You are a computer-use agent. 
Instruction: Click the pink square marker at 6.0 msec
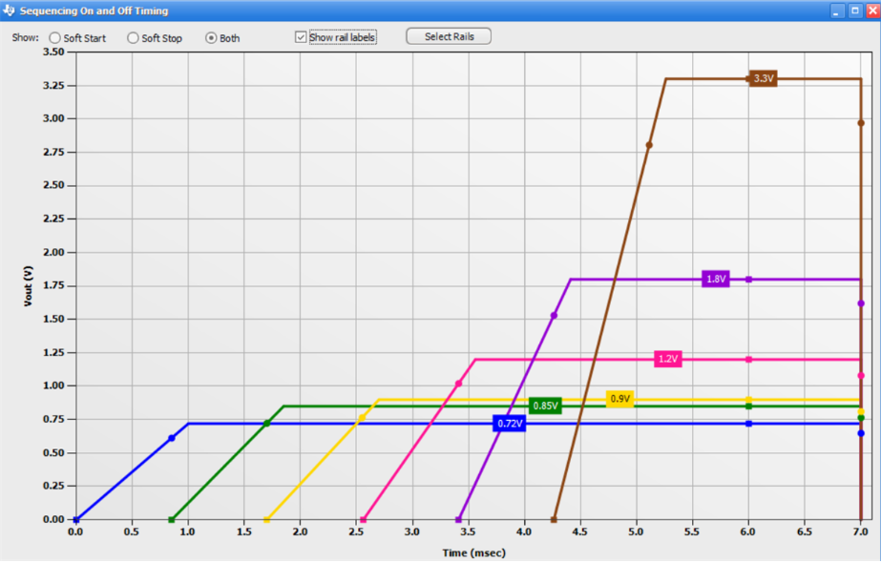click(748, 359)
